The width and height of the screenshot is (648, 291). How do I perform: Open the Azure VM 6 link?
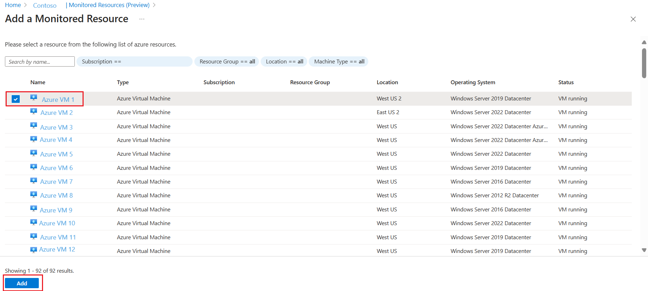[56, 168]
